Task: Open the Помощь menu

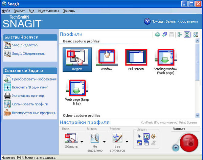Action: pos(69,11)
